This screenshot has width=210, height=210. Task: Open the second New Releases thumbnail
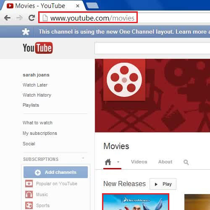pos(197,202)
